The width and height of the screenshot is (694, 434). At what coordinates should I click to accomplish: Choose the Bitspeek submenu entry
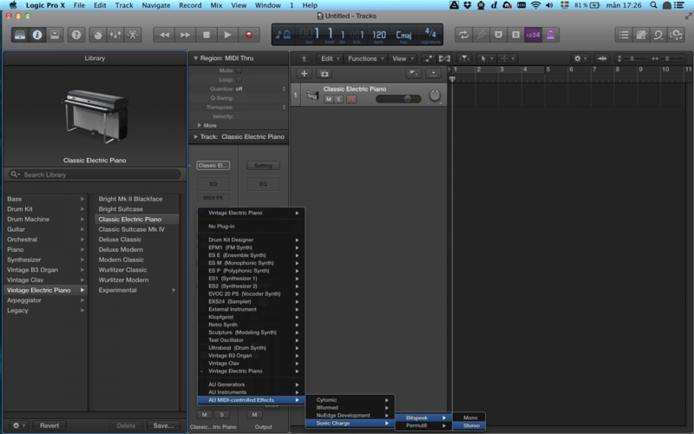click(x=422, y=418)
